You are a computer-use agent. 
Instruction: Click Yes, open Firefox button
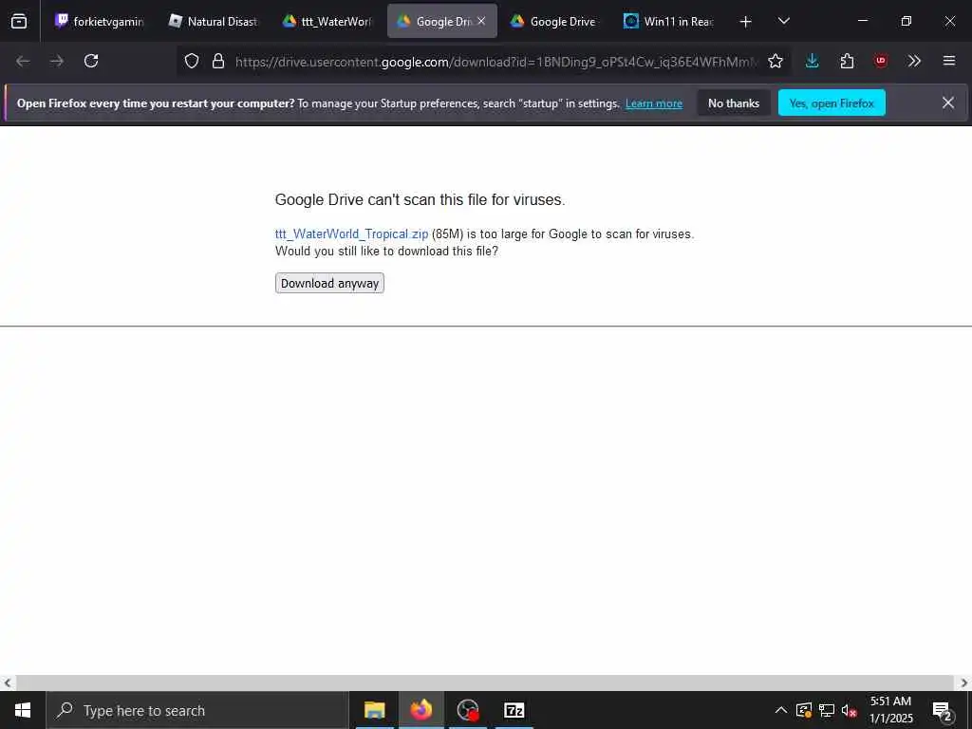832,103
